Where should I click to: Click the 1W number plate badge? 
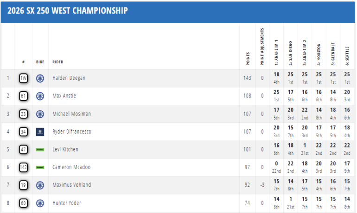point(24,78)
